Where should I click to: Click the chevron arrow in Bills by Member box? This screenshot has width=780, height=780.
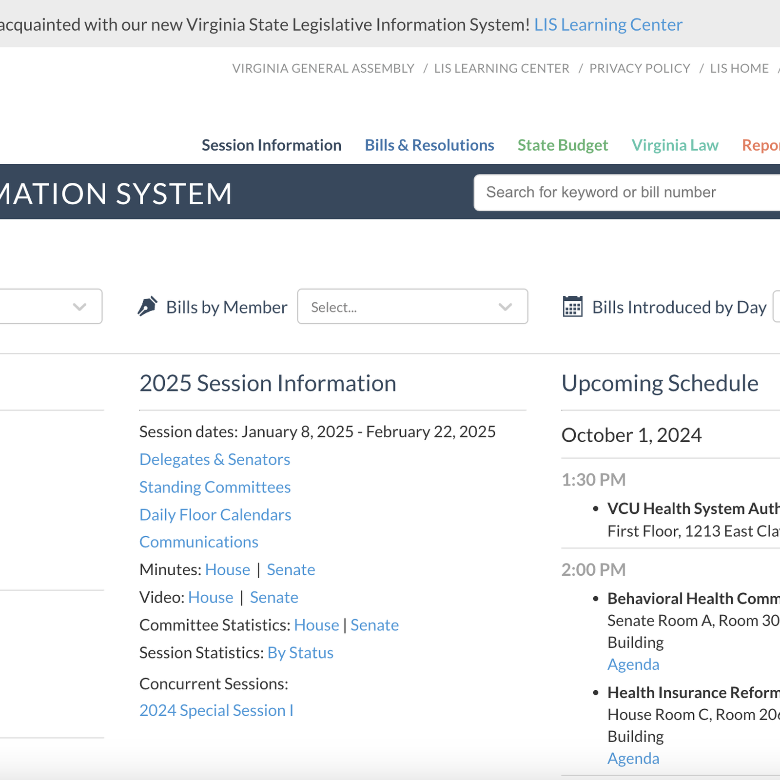(x=505, y=307)
